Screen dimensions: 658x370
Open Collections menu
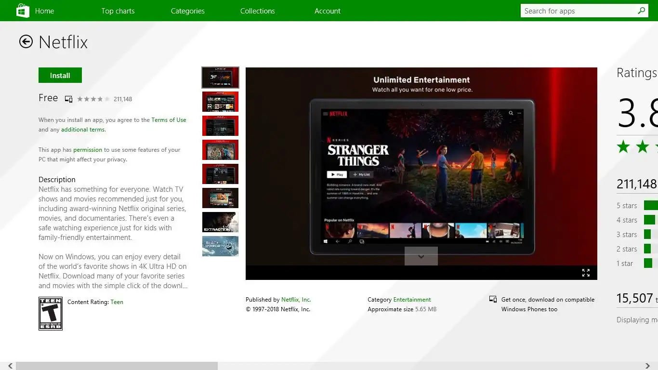[258, 11]
